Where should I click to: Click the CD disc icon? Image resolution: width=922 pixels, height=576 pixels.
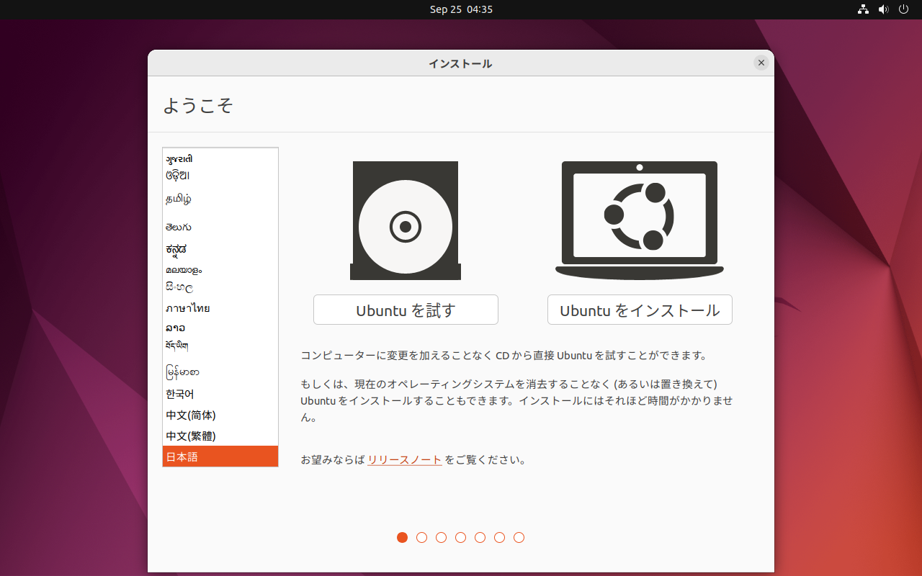[x=405, y=221]
